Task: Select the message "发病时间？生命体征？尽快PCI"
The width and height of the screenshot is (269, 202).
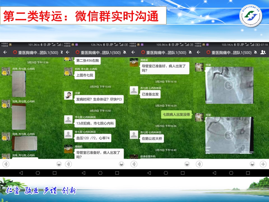Action: point(98,100)
